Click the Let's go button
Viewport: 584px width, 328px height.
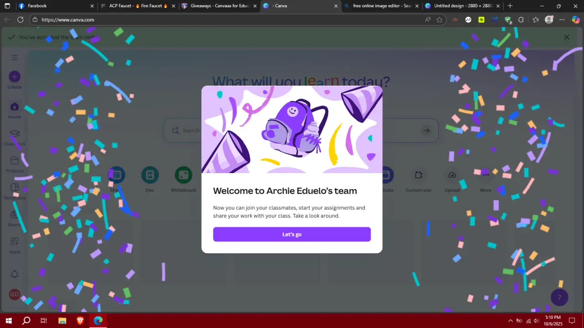coord(292,234)
